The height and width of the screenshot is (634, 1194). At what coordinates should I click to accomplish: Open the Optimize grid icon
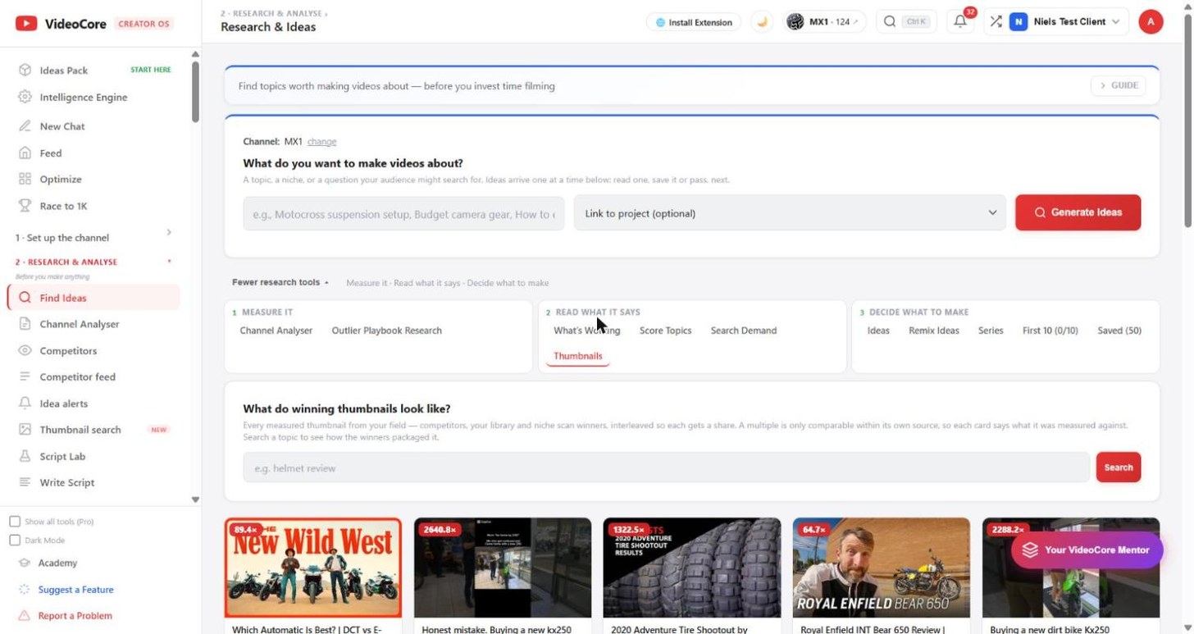pyautogui.click(x=25, y=179)
